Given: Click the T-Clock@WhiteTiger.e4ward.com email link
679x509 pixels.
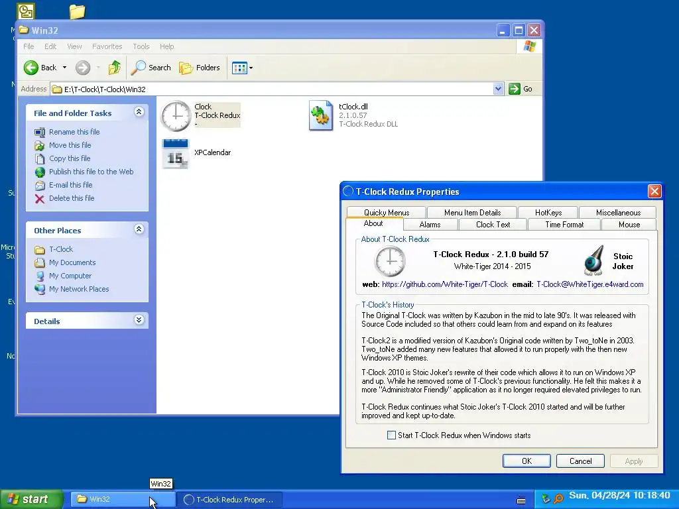Looking at the screenshot, I should pos(589,284).
